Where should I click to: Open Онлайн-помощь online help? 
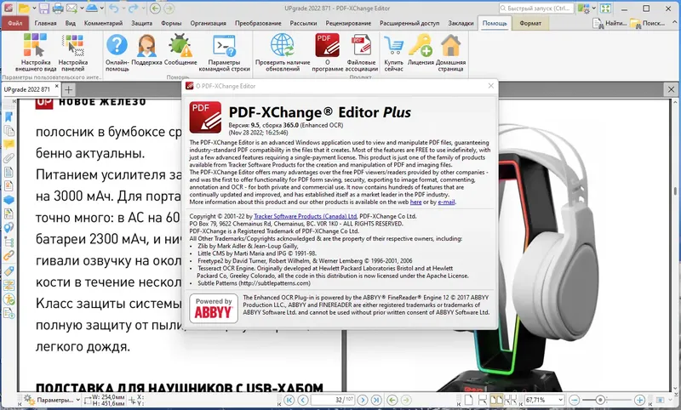pyautogui.click(x=117, y=53)
